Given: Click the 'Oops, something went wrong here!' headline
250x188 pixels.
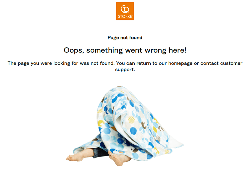Looking at the screenshot, I should point(125,50).
